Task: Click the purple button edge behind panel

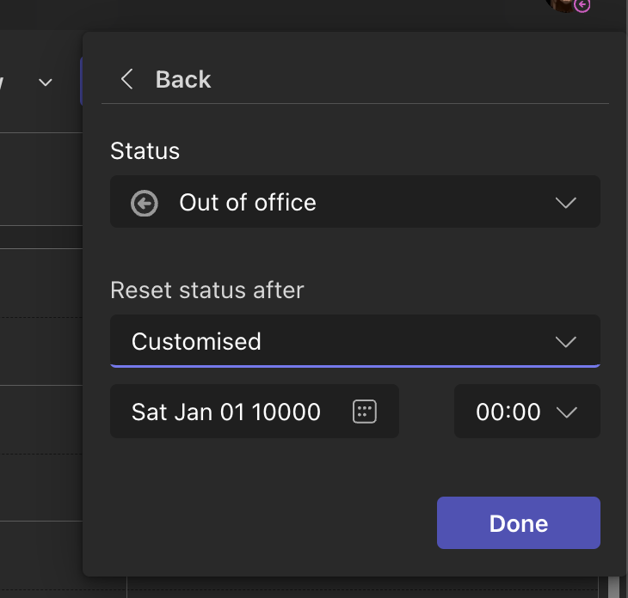Action: (81, 82)
